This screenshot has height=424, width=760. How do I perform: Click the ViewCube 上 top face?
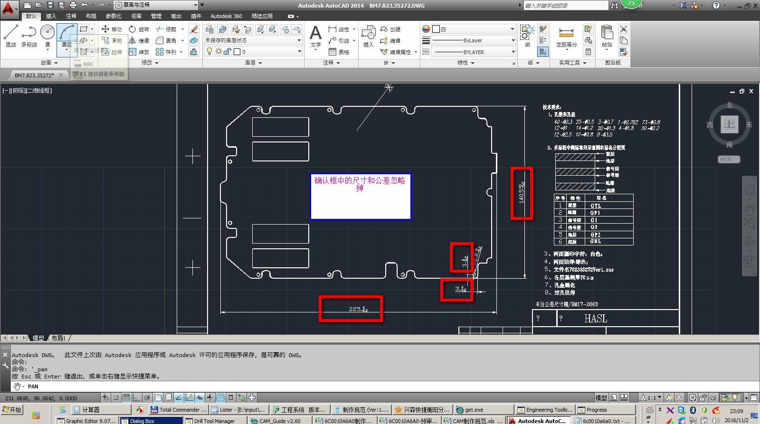pyautogui.click(x=729, y=125)
